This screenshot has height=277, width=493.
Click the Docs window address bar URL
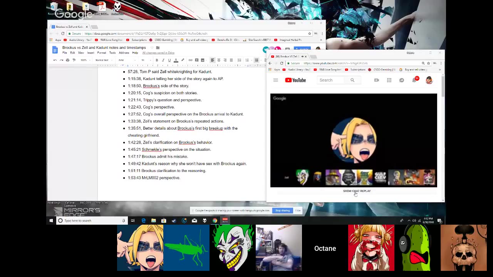pyautogui.click(x=146, y=33)
